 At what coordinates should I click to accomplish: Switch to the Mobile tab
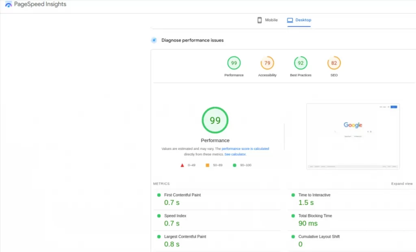click(x=267, y=20)
